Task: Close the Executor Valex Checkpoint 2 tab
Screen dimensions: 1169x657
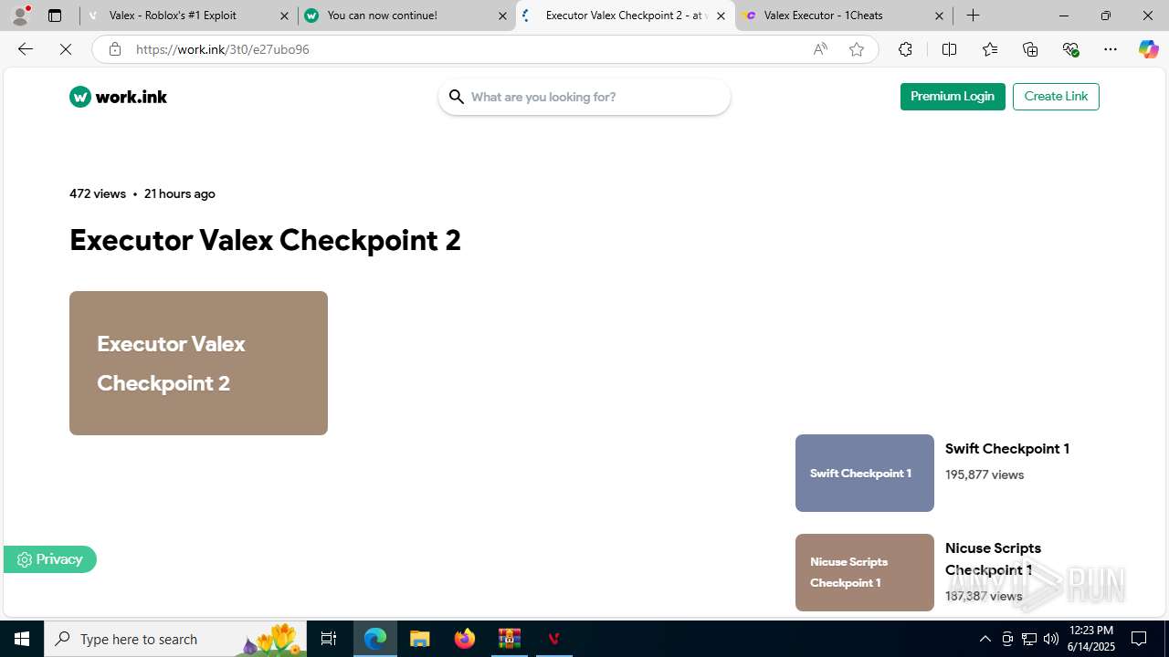Action: click(x=721, y=16)
